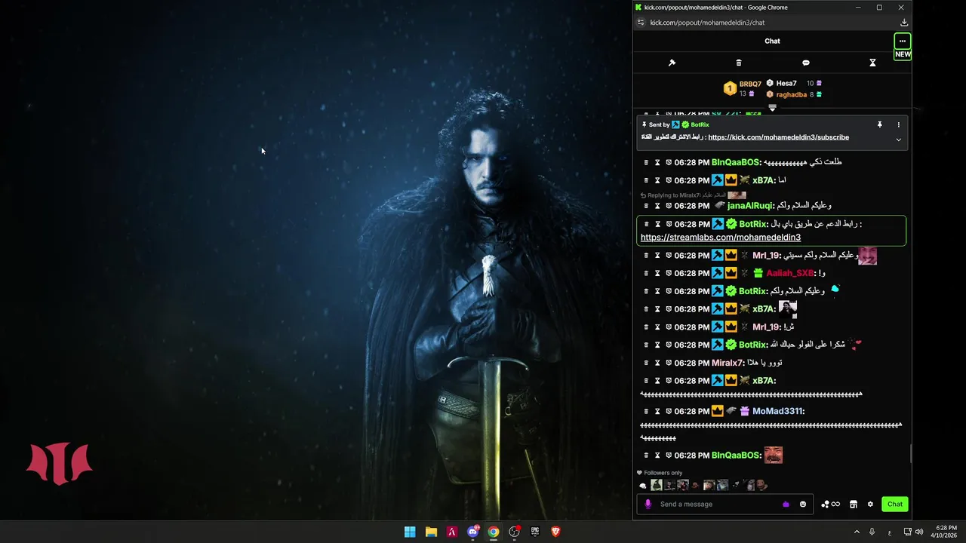Ban Miraix7 using the shield icon

(x=669, y=363)
